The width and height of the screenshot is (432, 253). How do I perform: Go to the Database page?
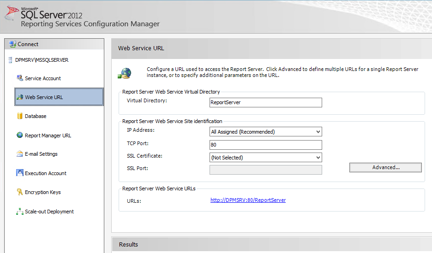click(36, 116)
